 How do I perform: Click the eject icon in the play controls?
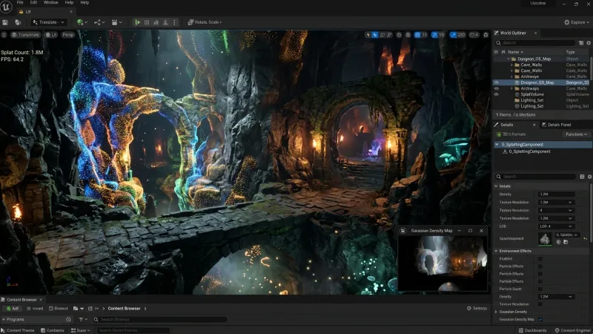pos(165,22)
